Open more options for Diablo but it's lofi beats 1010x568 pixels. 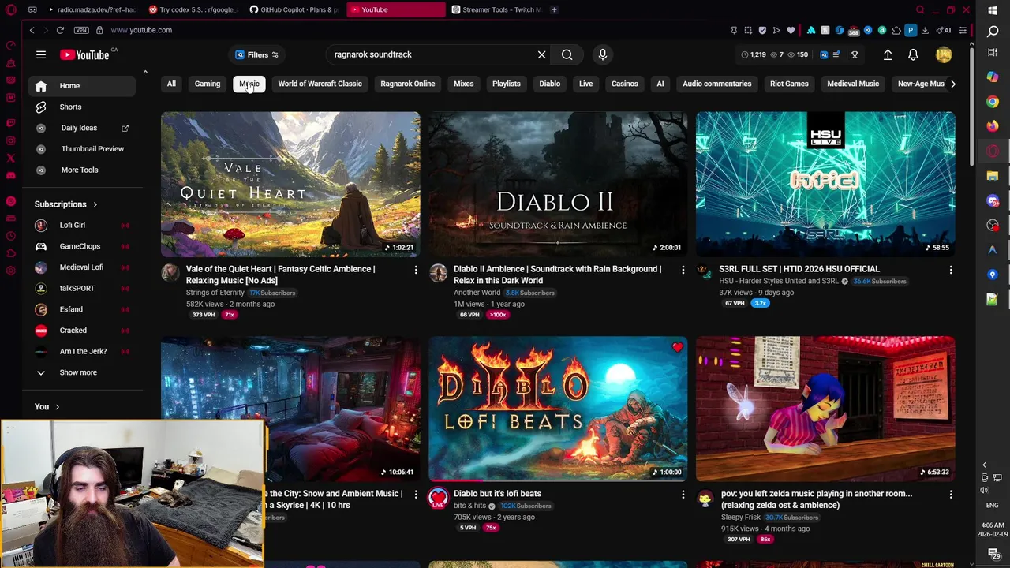click(683, 495)
